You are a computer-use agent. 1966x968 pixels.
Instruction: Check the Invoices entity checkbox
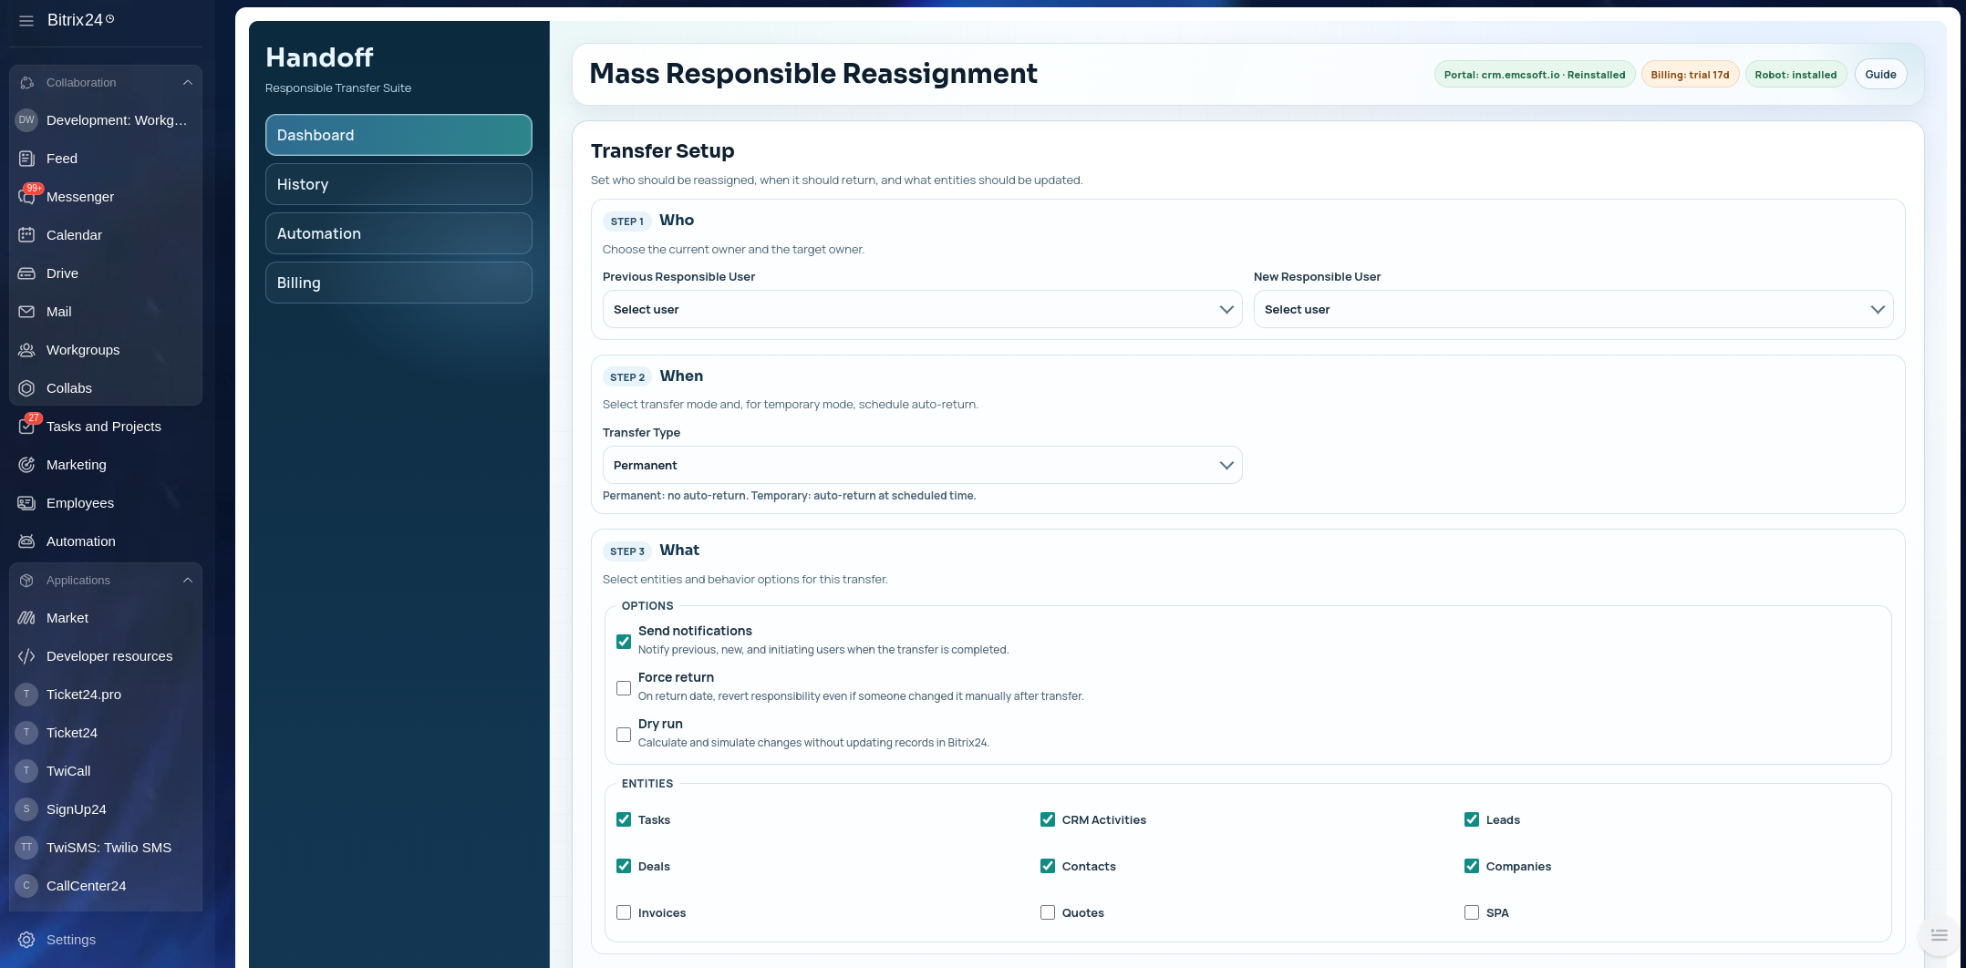pos(624,912)
